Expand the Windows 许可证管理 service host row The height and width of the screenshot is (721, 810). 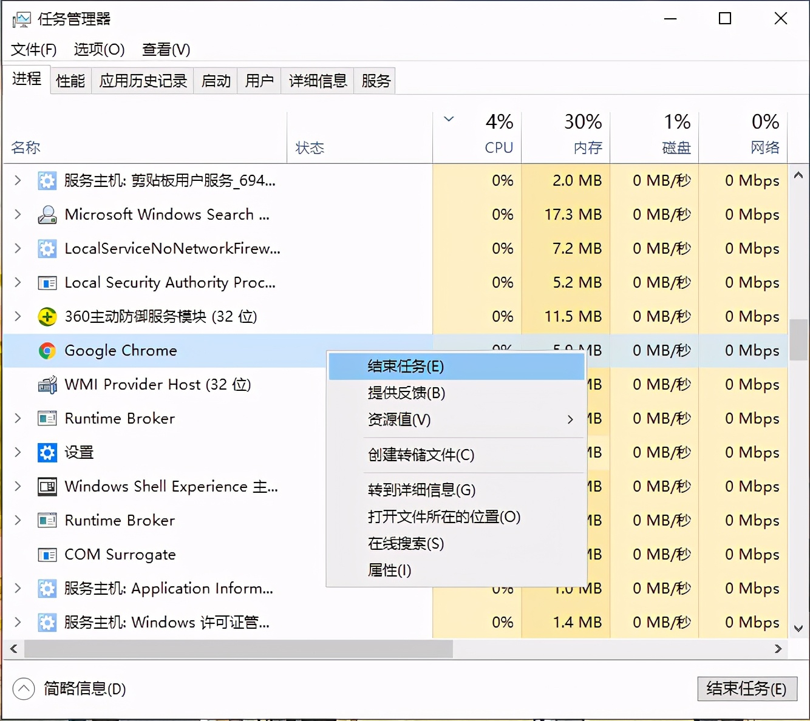(18, 622)
